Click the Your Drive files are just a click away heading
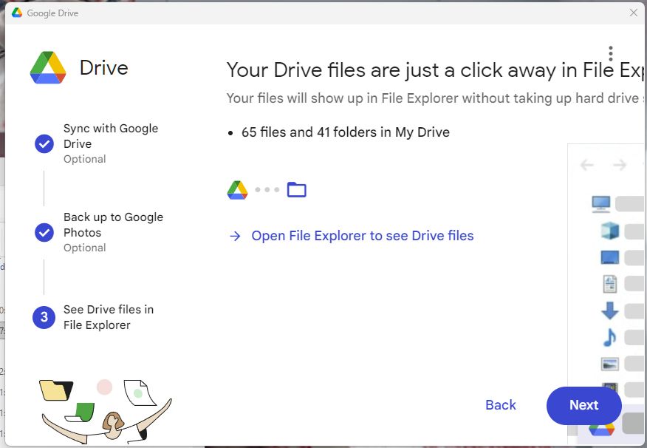Image resolution: width=647 pixels, height=448 pixels. (435, 69)
